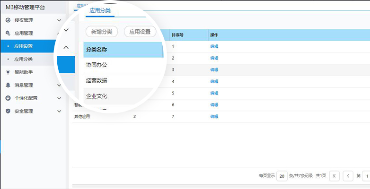Click the 个性化配置 icon
Viewport: 370px width, 189px height.
tap(8, 98)
